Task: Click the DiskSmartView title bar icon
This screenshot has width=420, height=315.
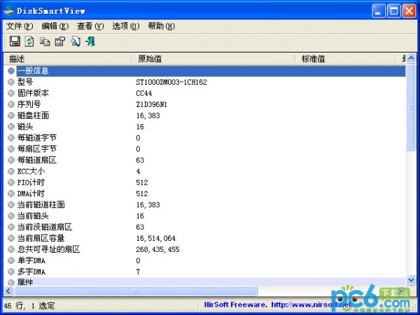Action: tap(9, 10)
